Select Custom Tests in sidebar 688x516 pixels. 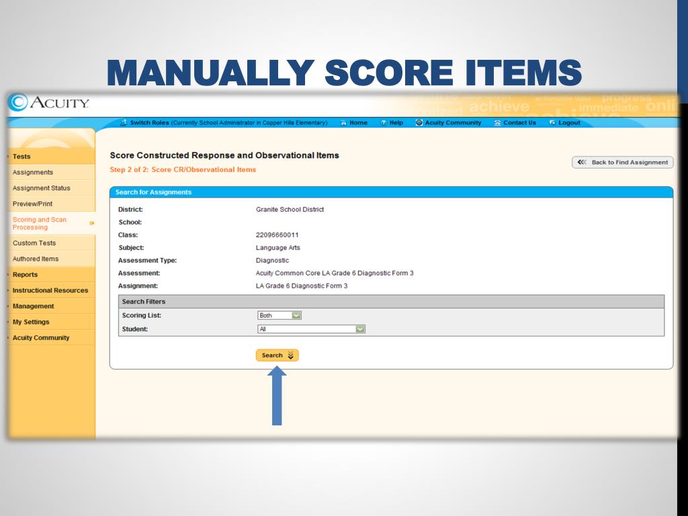pyautogui.click(x=51, y=243)
